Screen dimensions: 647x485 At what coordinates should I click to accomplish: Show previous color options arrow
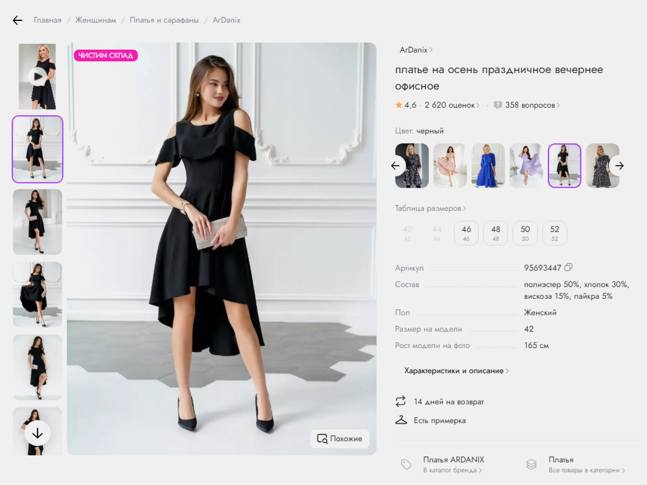395,166
